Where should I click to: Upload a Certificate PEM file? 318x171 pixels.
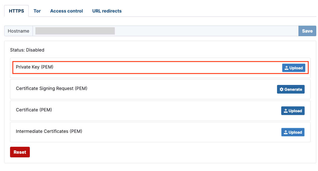(293, 111)
